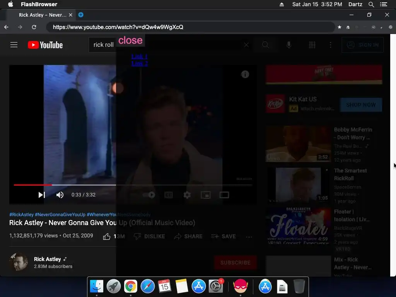The height and width of the screenshot is (297, 396).
Task: Click the #RickAstley hashtag
Action: tap(22, 214)
